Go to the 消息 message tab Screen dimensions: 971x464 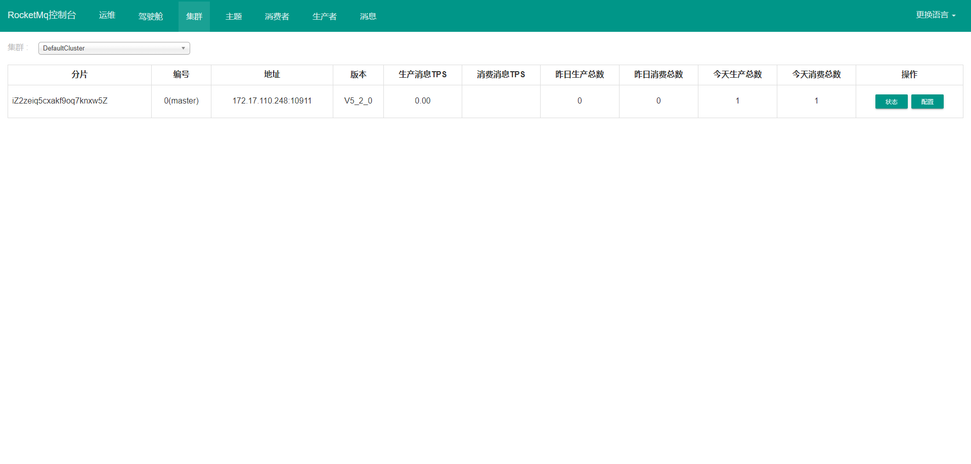click(x=368, y=16)
